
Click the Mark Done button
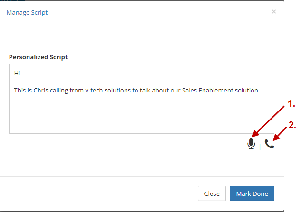point(252,194)
